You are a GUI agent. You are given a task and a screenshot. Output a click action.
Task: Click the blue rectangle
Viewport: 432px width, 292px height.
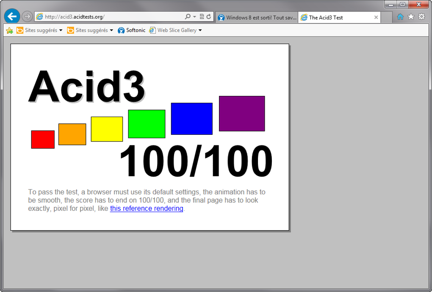pos(192,119)
